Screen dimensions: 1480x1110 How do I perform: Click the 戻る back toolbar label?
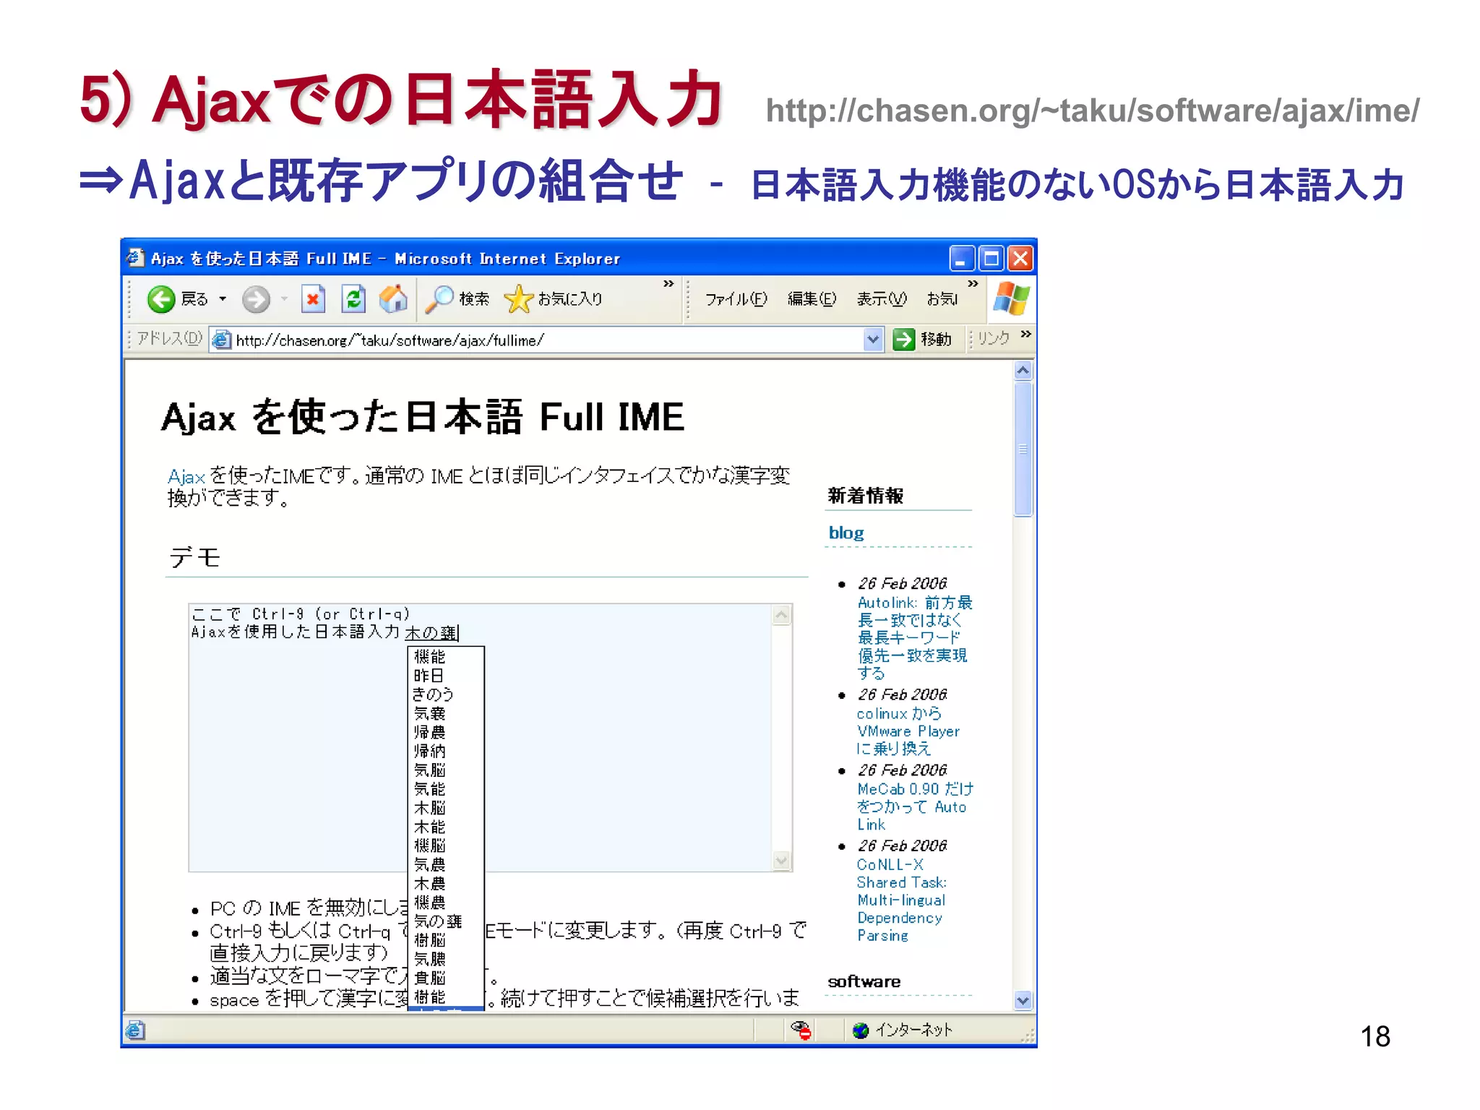[x=194, y=299]
